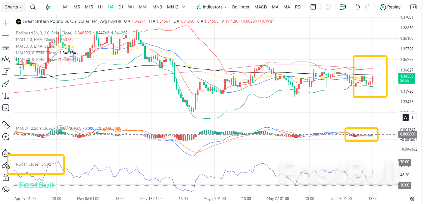The image size is (424, 204).
Task: Toggle log scale with the L button
Action: pyautogui.click(x=413, y=118)
